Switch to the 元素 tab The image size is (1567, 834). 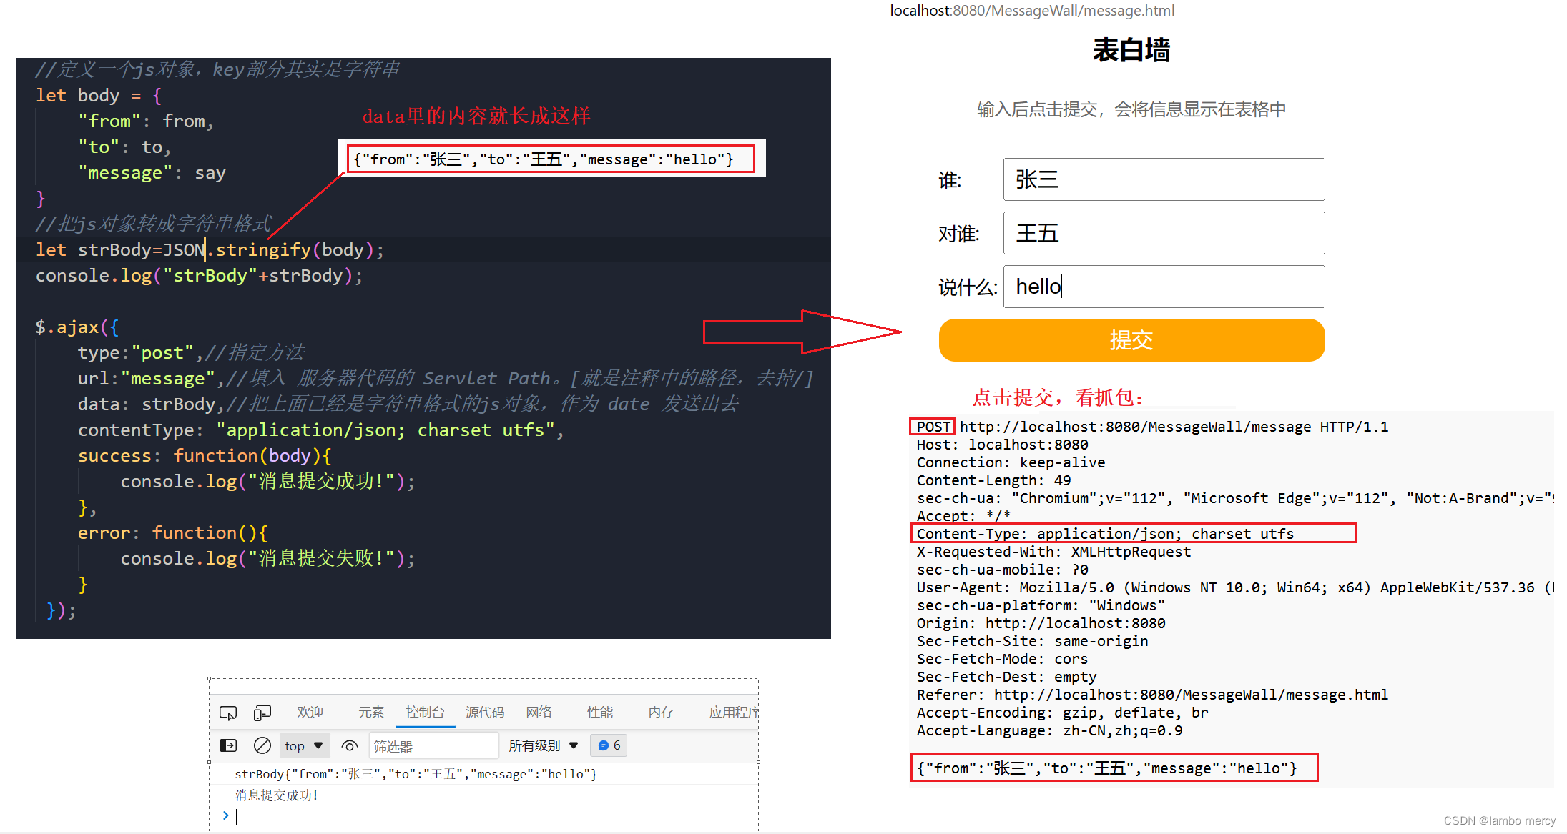(371, 712)
